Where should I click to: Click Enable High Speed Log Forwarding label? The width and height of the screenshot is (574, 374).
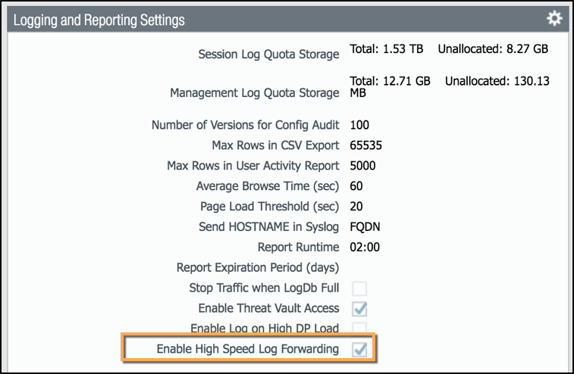247,349
